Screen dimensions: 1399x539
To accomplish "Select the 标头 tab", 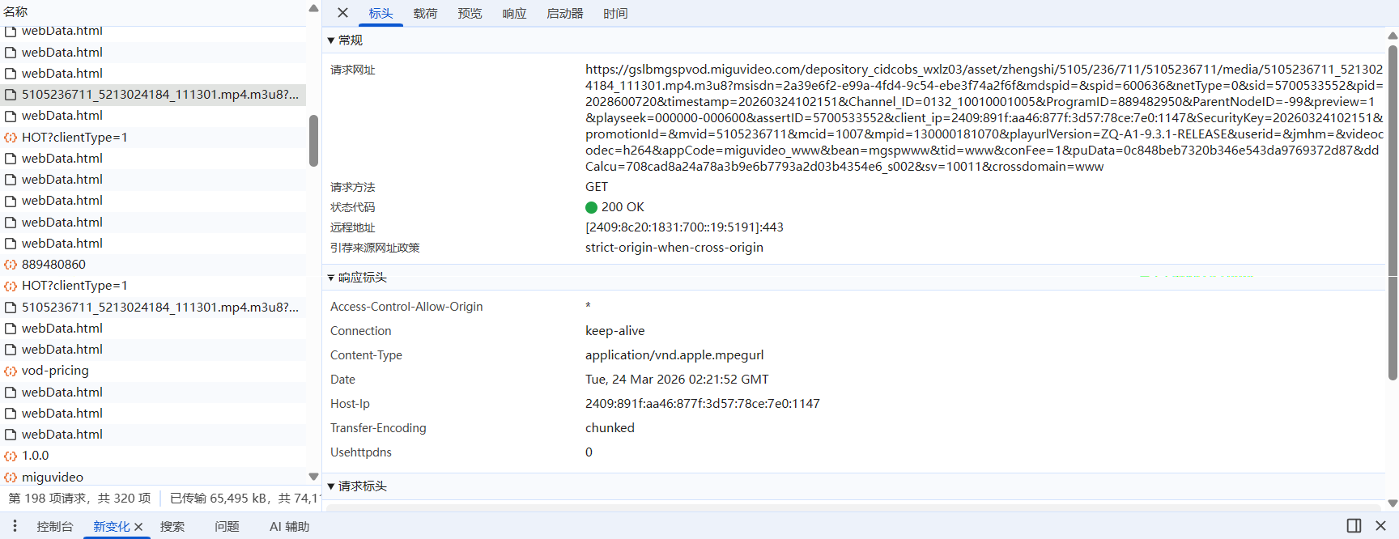I will pos(381,13).
